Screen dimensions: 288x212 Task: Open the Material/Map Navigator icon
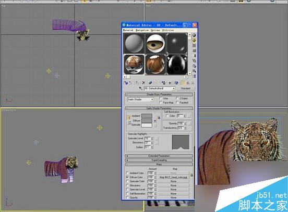tap(194, 76)
